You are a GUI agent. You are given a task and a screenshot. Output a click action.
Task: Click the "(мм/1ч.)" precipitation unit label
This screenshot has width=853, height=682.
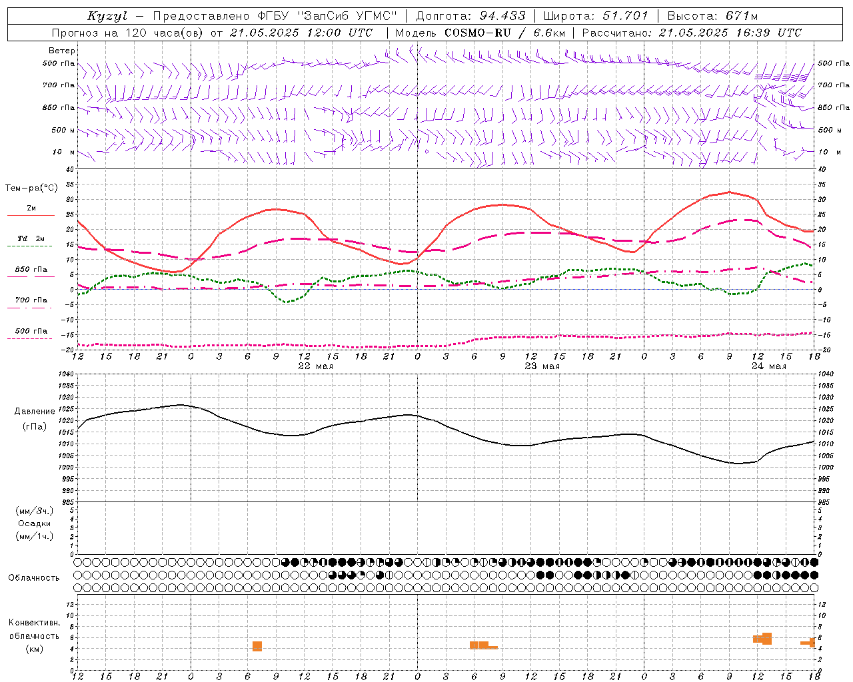pyautogui.click(x=35, y=536)
